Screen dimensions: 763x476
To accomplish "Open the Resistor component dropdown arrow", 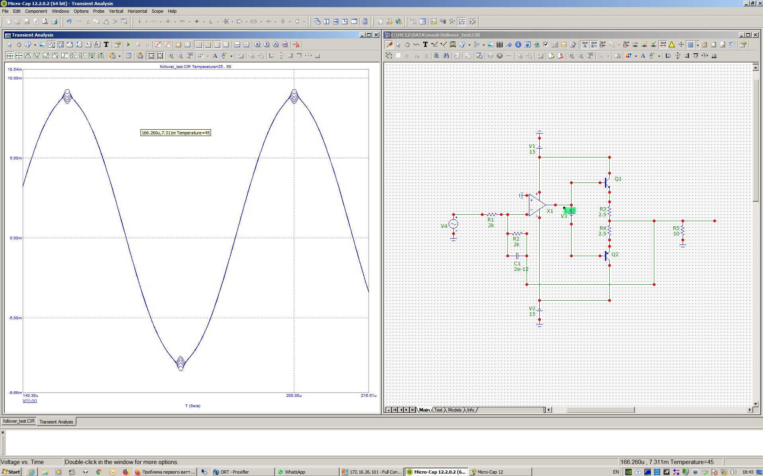I will tap(161, 22).
